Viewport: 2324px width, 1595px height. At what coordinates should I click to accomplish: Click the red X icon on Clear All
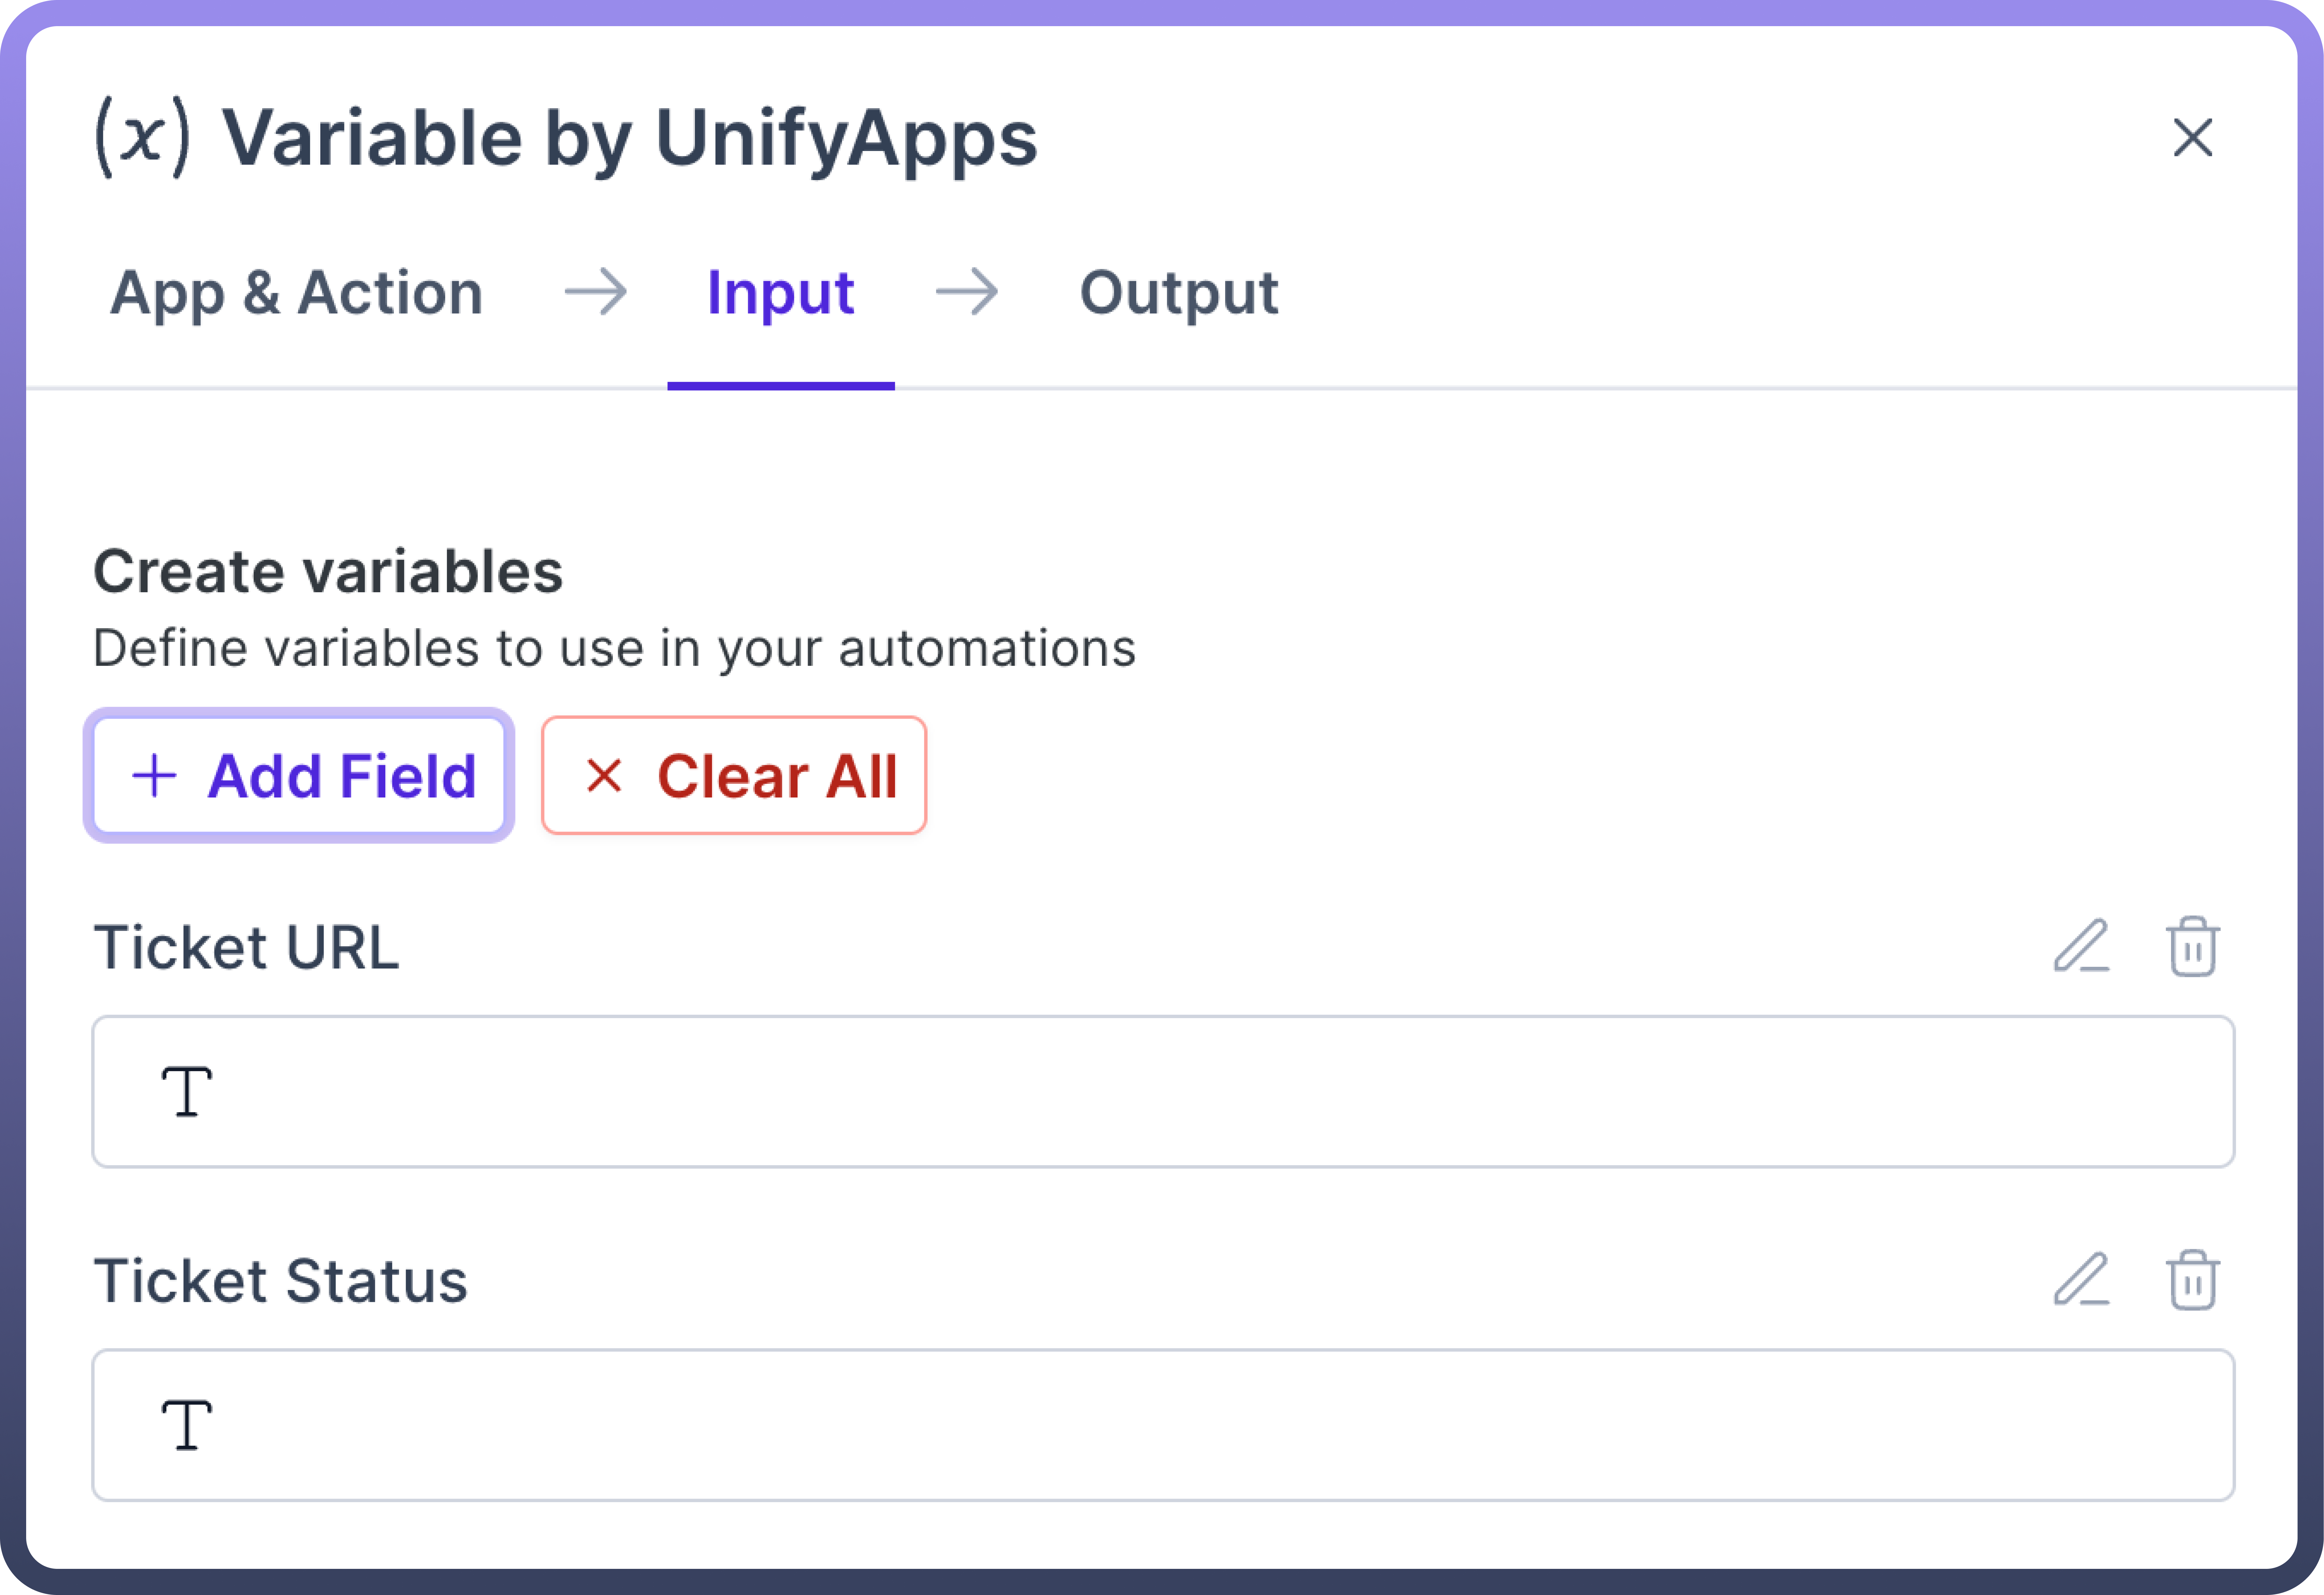(x=604, y=776)
